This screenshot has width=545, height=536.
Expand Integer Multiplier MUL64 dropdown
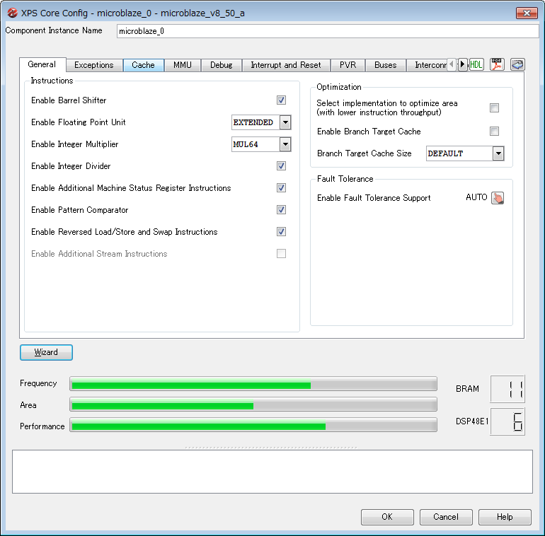coord(285,144)
